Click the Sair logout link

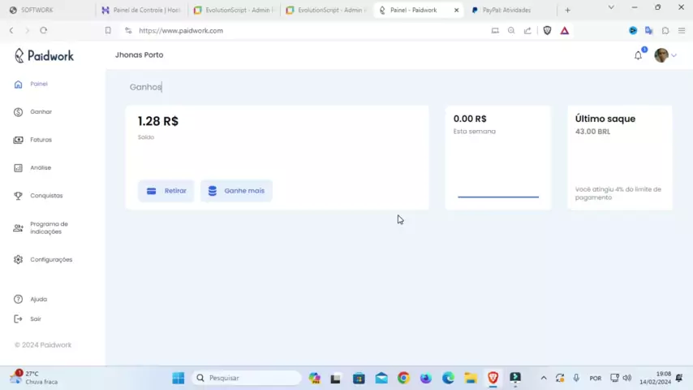[x=35, y=319]
